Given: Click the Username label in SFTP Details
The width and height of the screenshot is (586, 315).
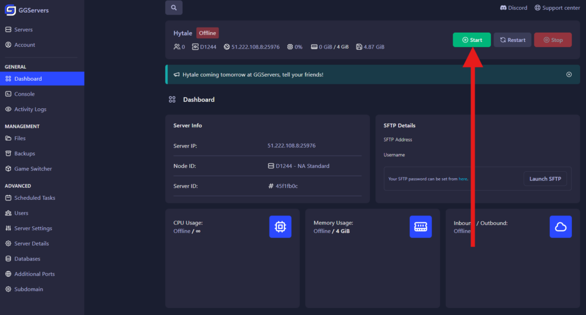Looking at the screenshot, I should (394, 155).
